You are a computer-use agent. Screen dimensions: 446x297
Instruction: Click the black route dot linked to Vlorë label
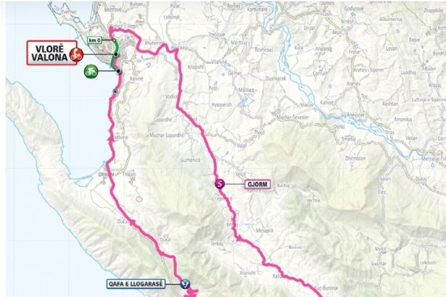click(116, 54)
